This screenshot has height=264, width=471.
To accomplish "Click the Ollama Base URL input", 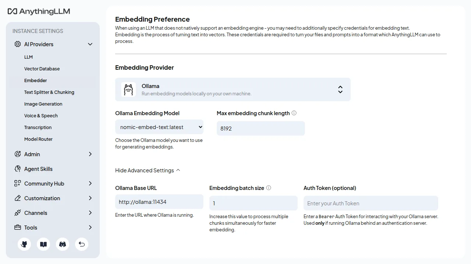I will click(x=159, y=202).
